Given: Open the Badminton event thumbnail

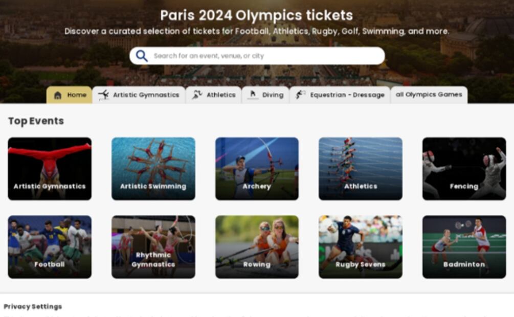Looking at the screenshot, I should [x=464, y=247].
